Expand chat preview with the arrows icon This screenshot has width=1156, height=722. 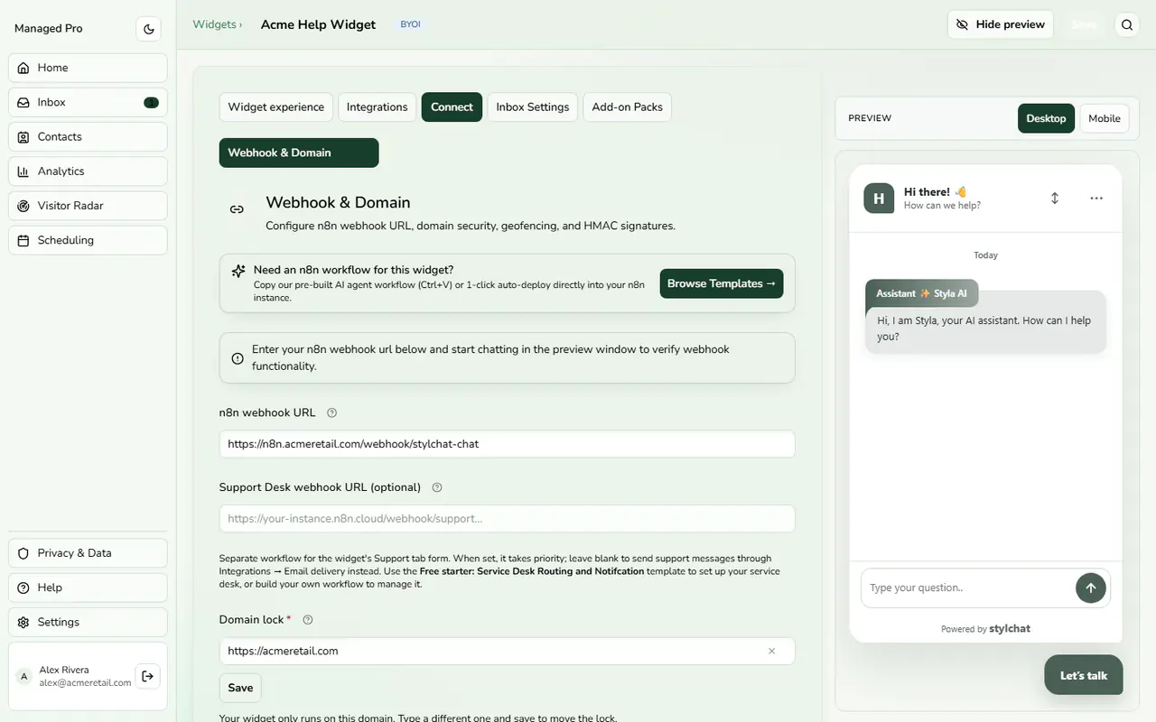click(x=1054, y=198)
